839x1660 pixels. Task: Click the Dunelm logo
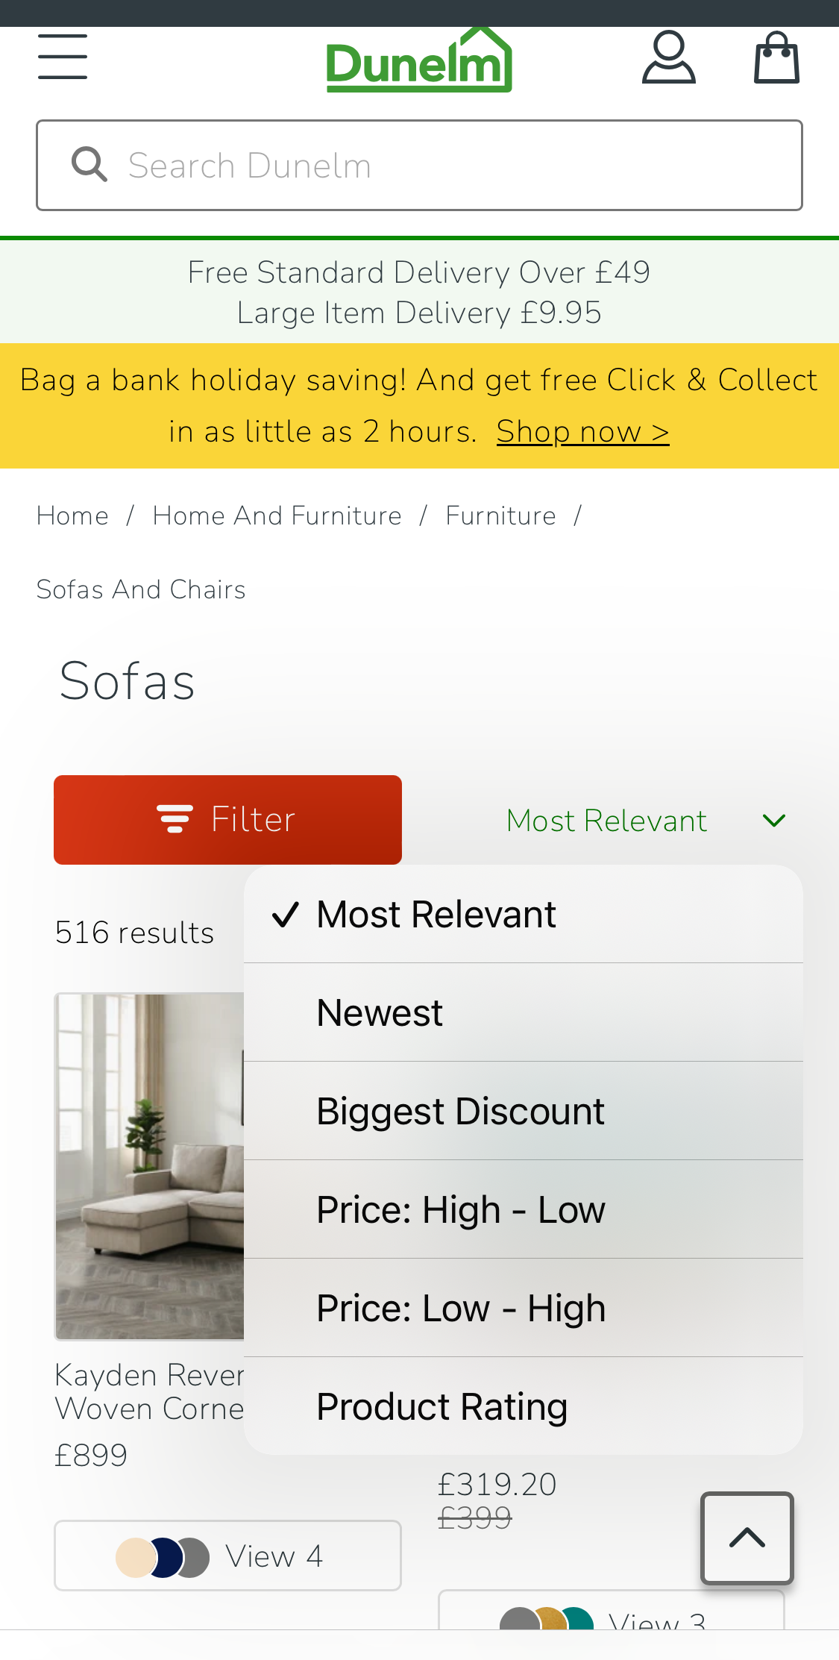point(419,60)
